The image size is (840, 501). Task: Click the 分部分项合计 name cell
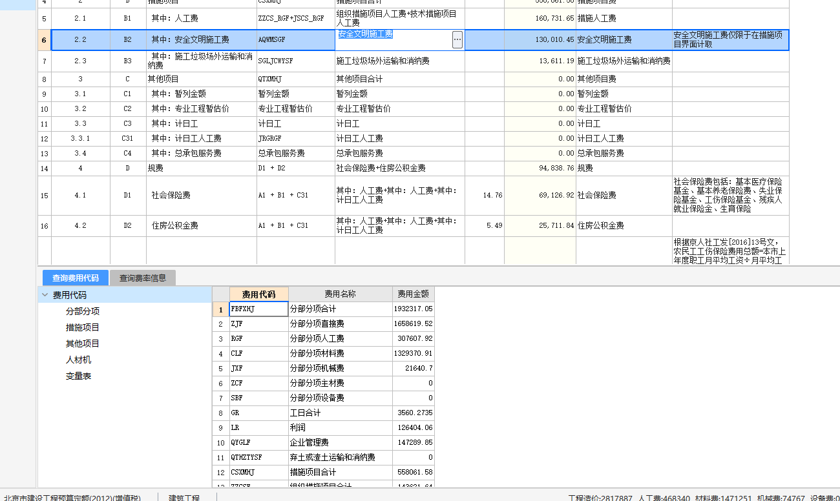pos(340,309)
